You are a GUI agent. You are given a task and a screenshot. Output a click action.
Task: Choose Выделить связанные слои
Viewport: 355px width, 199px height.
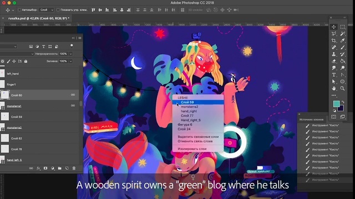198,137
